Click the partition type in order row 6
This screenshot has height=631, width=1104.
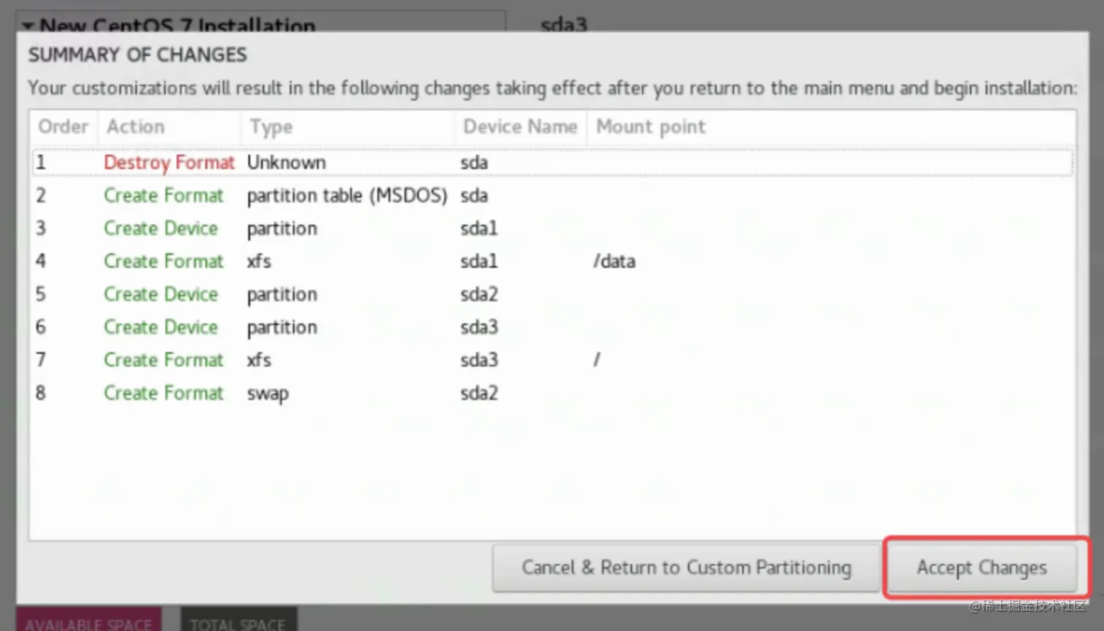pyautogui.click(x=282, y=328)
